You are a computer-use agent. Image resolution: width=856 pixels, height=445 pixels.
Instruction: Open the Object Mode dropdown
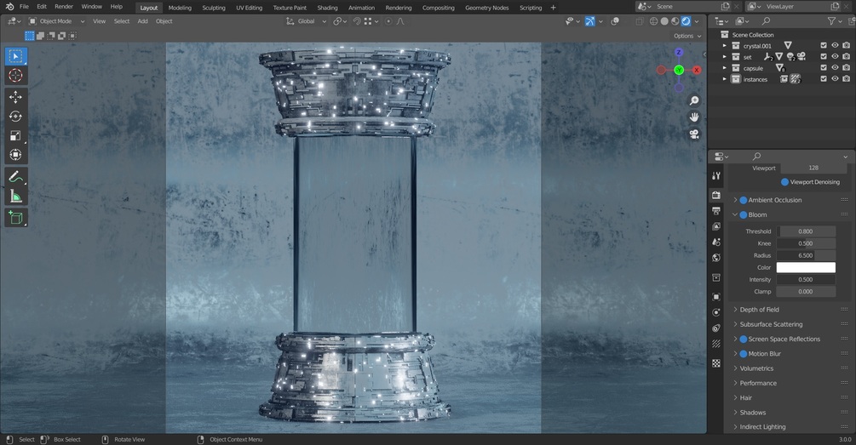click(57, 21)
